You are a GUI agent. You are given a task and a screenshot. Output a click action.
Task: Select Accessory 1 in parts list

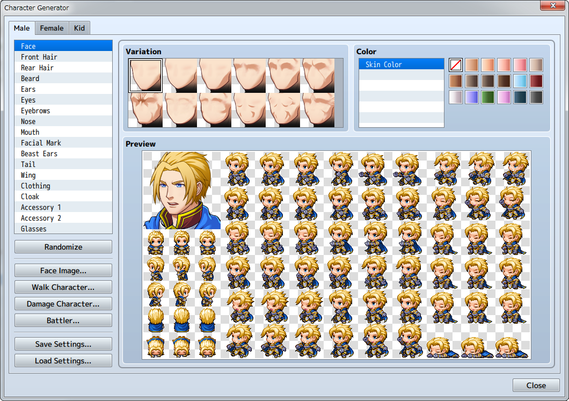63,207
